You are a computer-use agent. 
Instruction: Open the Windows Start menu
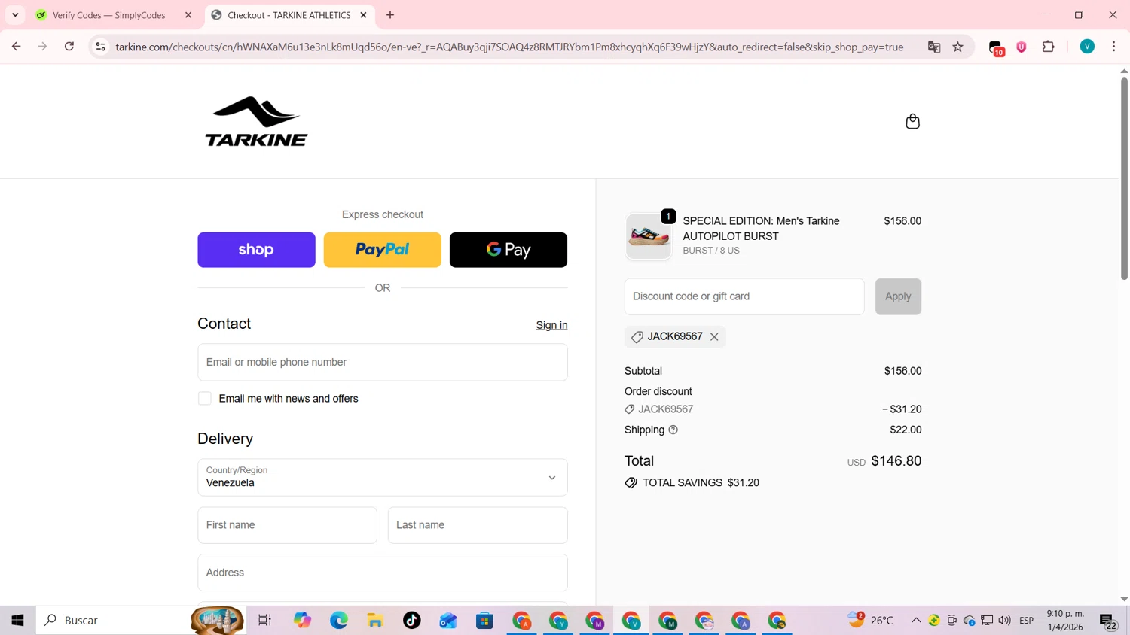(17, 621)
